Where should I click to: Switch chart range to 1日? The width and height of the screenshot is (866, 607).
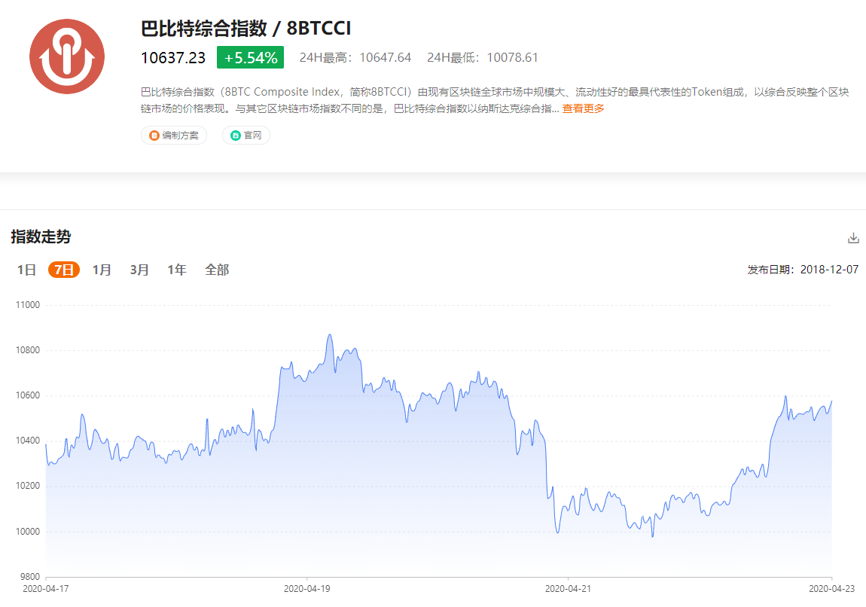[x=26, y=270]
